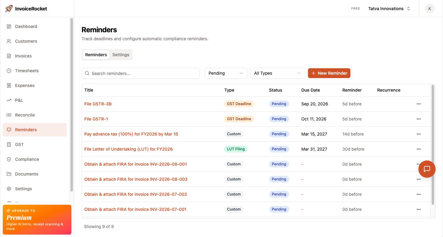Select Reminders in the sidebar menu
Image resolution: width=443 pixels, height=237 pixels.
[x=35, y=130]
